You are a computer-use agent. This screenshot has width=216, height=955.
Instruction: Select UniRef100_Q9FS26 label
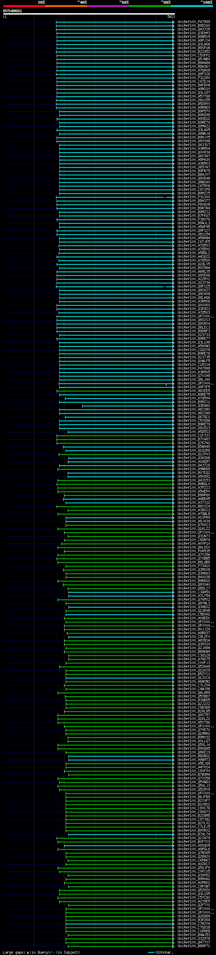(x=194, y=74)
